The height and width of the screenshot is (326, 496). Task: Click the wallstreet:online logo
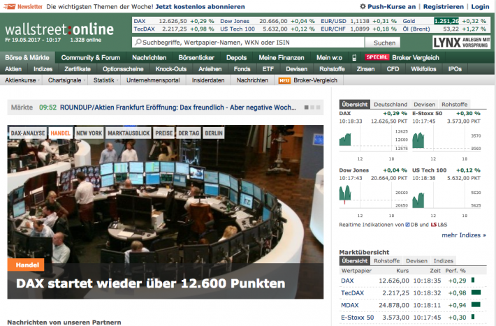pyautogui.click(x=59, y=29)
